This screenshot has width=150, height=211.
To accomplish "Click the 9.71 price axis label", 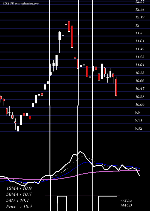I will [x=139, y=120].
